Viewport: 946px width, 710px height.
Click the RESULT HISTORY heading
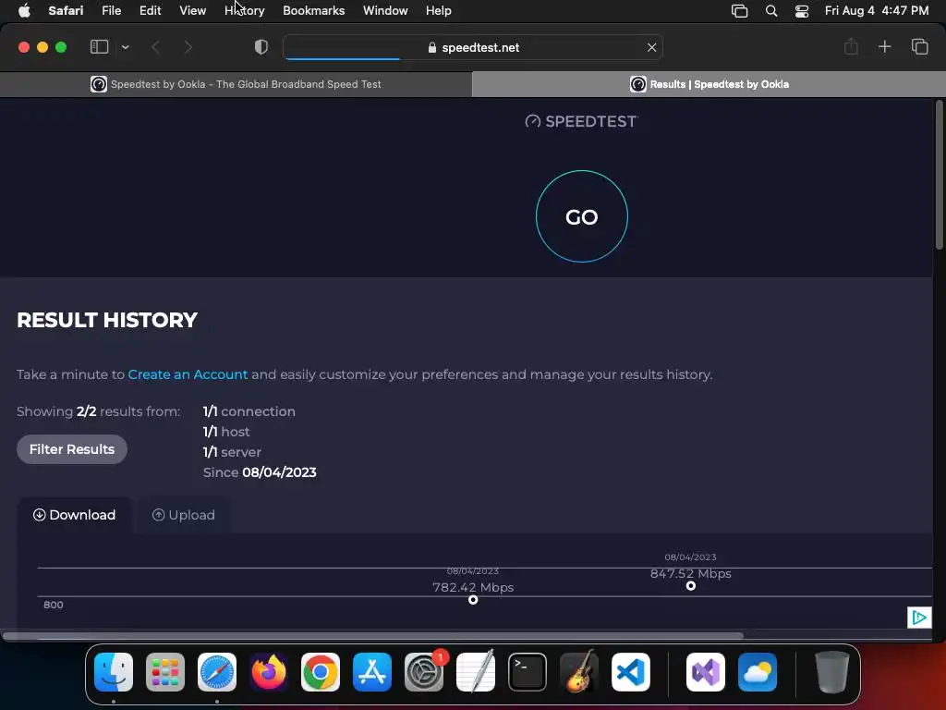[107, 320]
